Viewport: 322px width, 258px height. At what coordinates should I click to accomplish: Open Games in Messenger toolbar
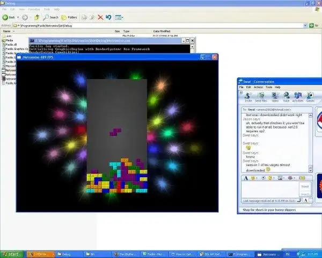pyautogui.click(x=310, y=97)
